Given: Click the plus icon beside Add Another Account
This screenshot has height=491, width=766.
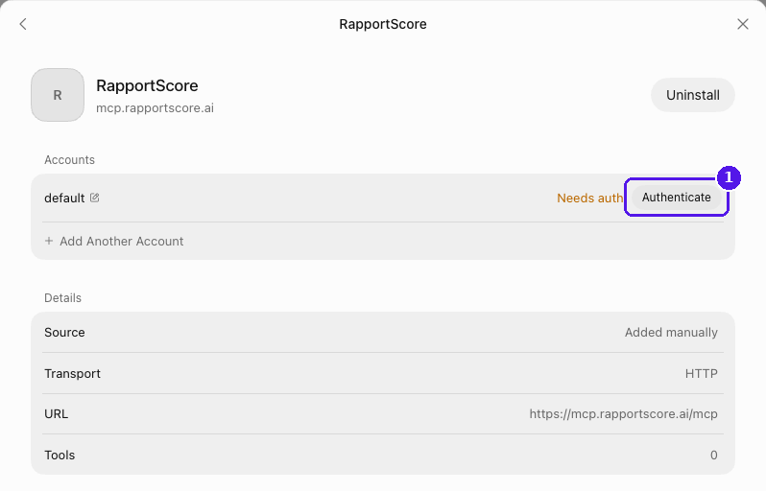Looking at the screenshot, I should [49, 241].
